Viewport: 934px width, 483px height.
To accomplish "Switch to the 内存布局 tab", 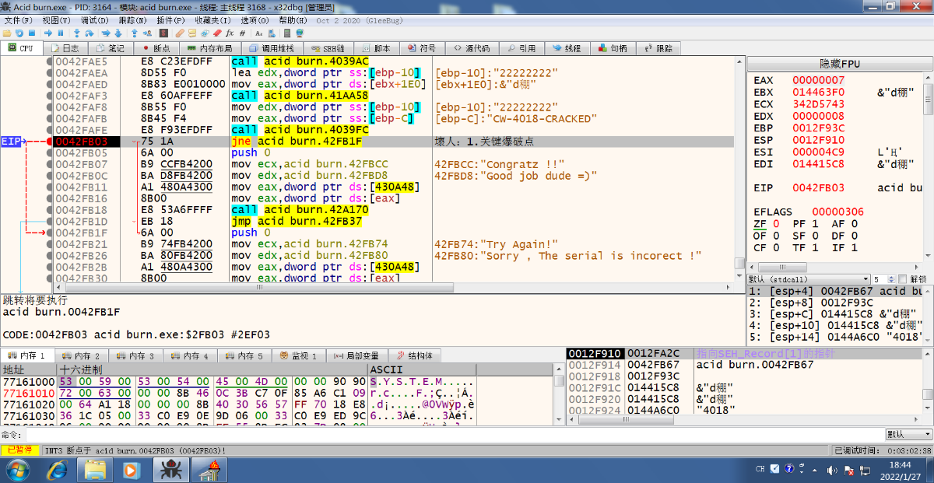I will pyautogui.click(x=209, y=48).
